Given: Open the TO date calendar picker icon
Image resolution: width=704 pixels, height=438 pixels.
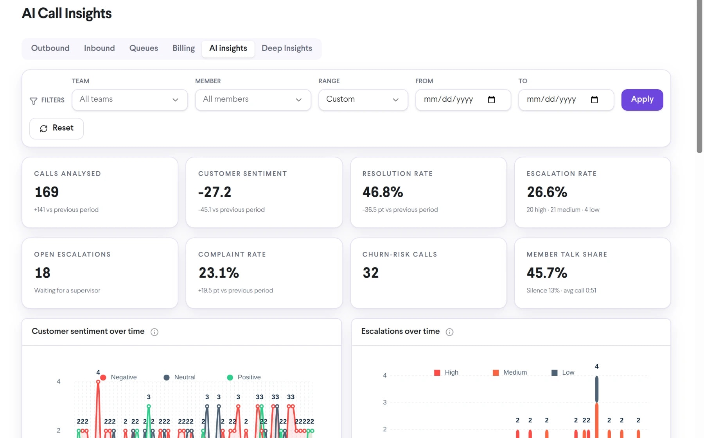Looking at the screenshot, I should tap(594, 100).
